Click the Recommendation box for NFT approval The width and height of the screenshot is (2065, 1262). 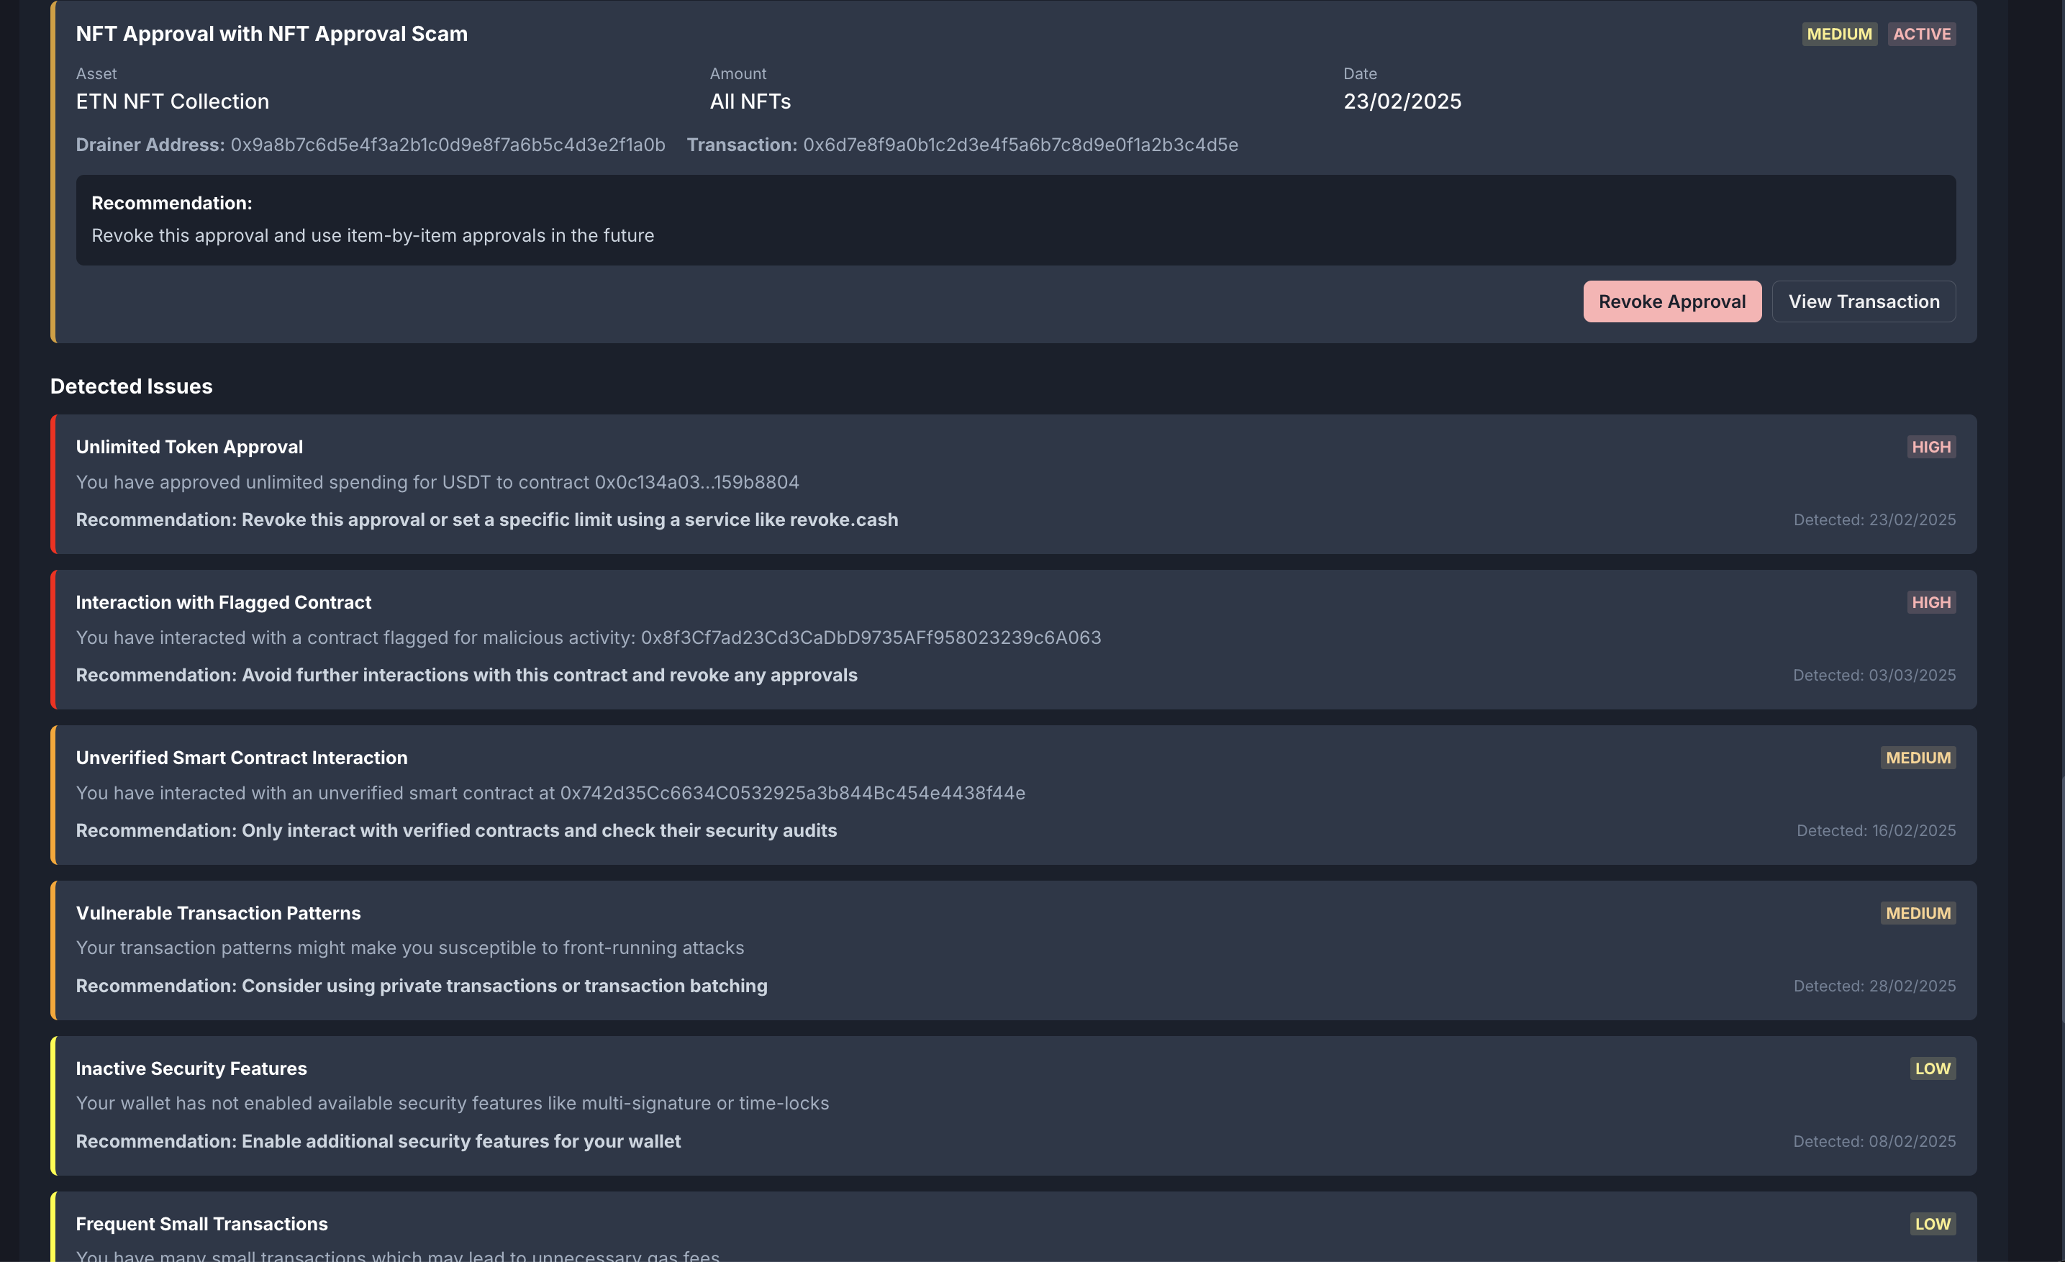point(1015,220)
